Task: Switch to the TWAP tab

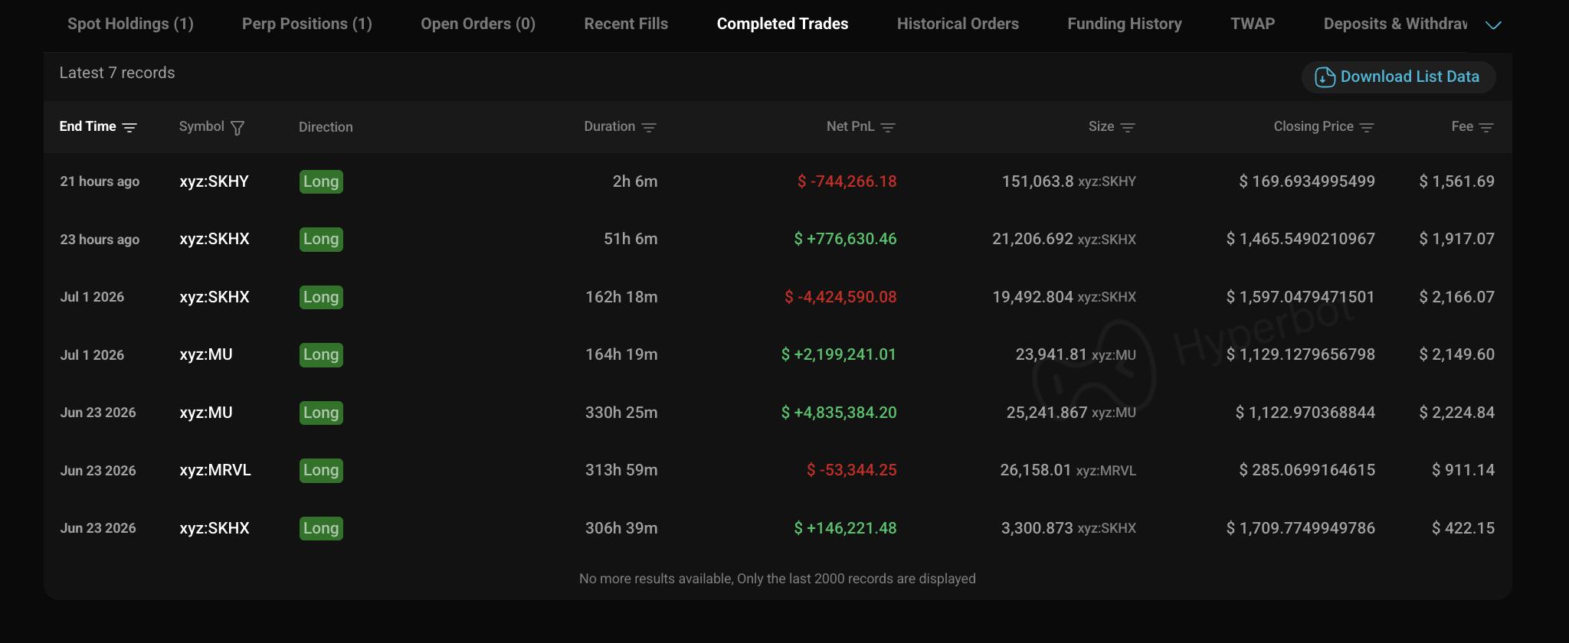Action: pyautogui.click(x=1253, y=24)
